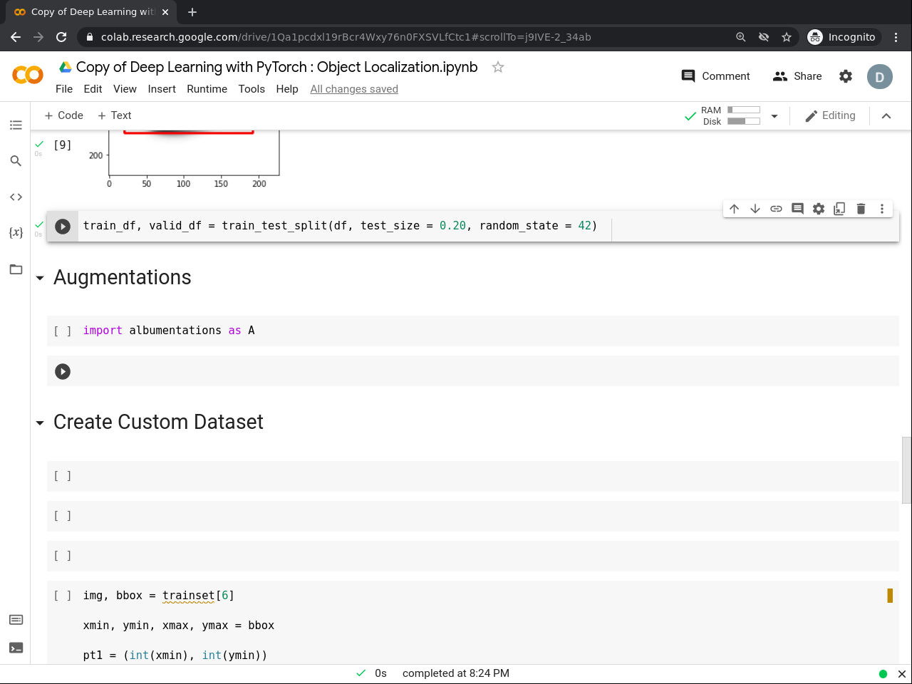The height and width of the screenshot is (684, 912).
Task: Run the train_test_split cell
Action: (x=63, y=226)
